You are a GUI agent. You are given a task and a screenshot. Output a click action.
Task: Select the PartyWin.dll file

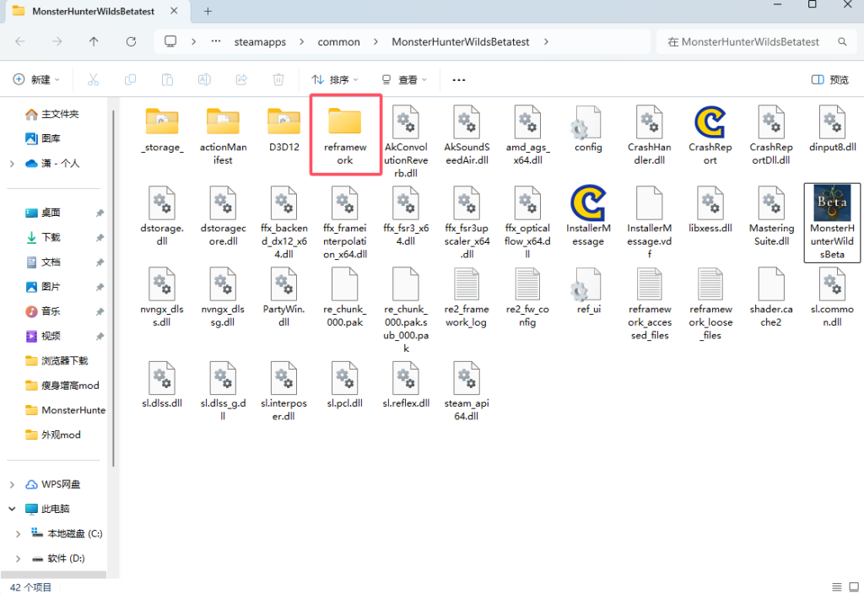[283, 298]
